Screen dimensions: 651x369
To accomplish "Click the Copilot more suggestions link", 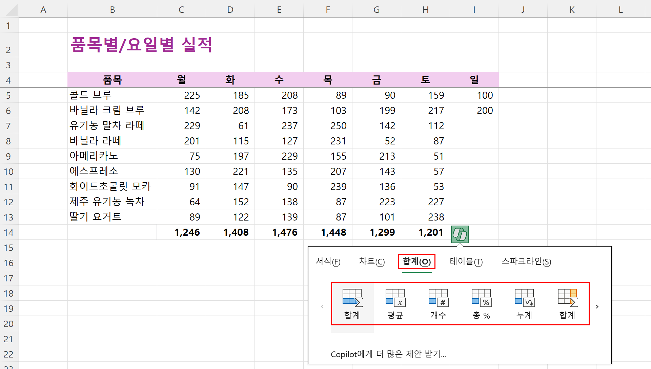I will [x=388, y=354].
